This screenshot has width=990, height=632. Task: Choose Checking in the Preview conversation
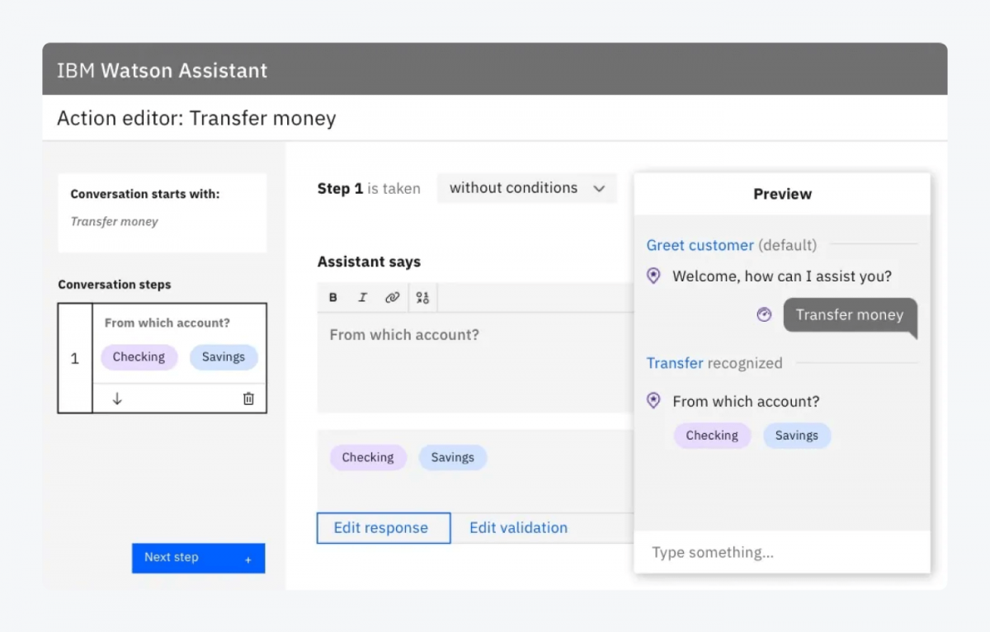(x=712, y=435)
